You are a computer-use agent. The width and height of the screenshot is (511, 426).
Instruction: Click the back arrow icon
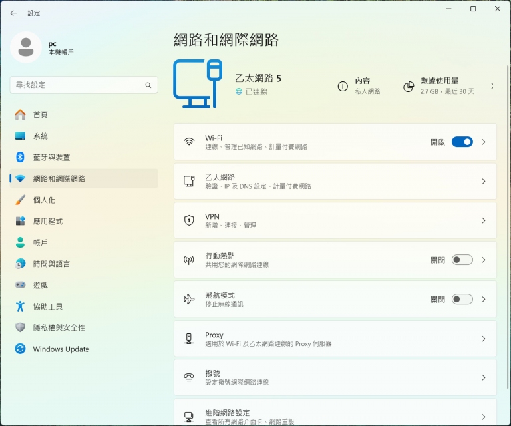click(x=13, y=13)
